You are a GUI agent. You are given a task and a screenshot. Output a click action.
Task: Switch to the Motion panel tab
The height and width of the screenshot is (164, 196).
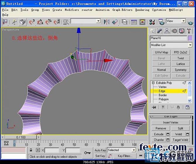[x=174, y=31]
